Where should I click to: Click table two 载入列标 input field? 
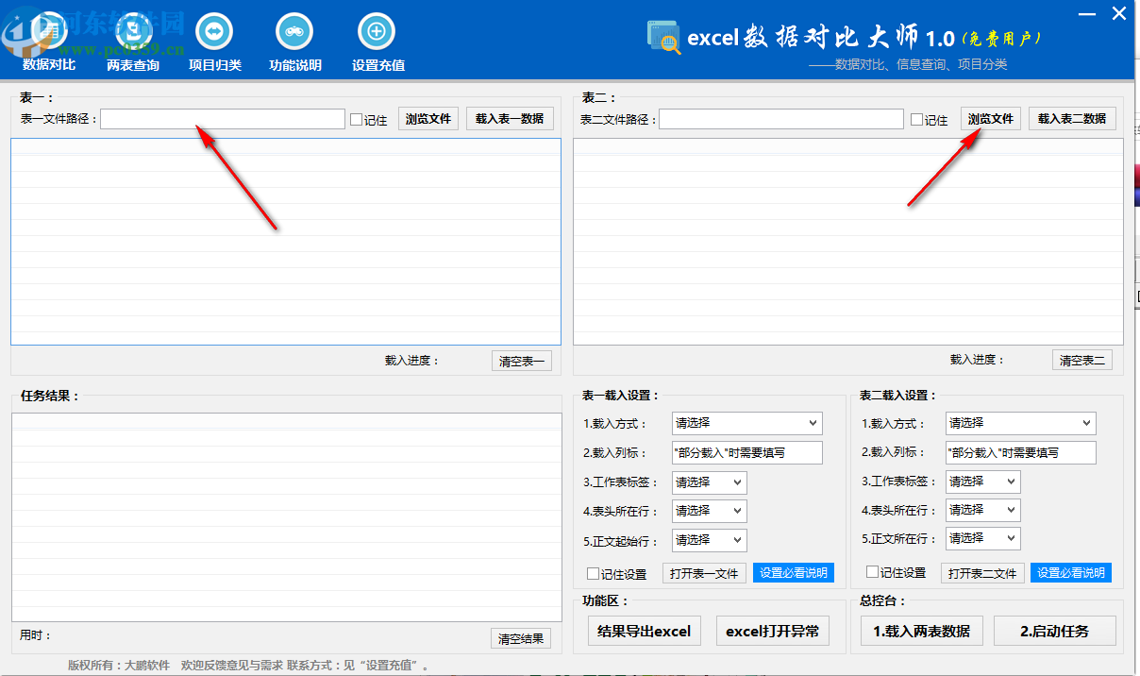pos(1021,452)
